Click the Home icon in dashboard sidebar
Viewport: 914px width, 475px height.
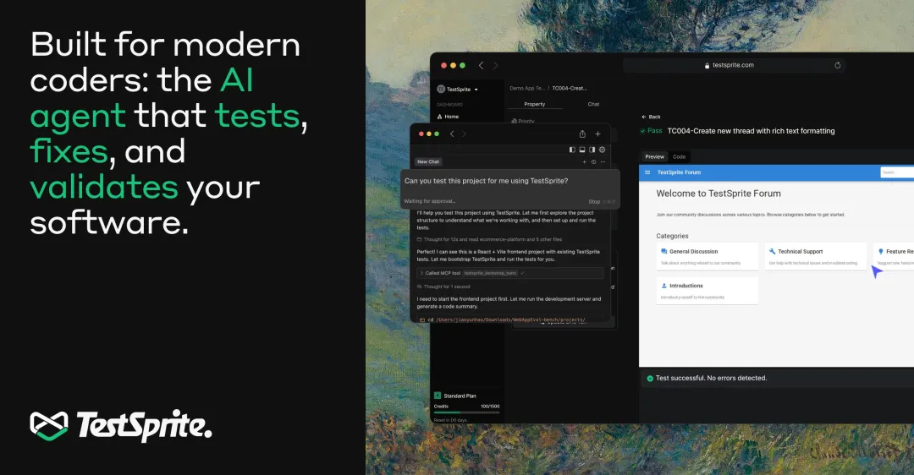[x=439, y=117]
